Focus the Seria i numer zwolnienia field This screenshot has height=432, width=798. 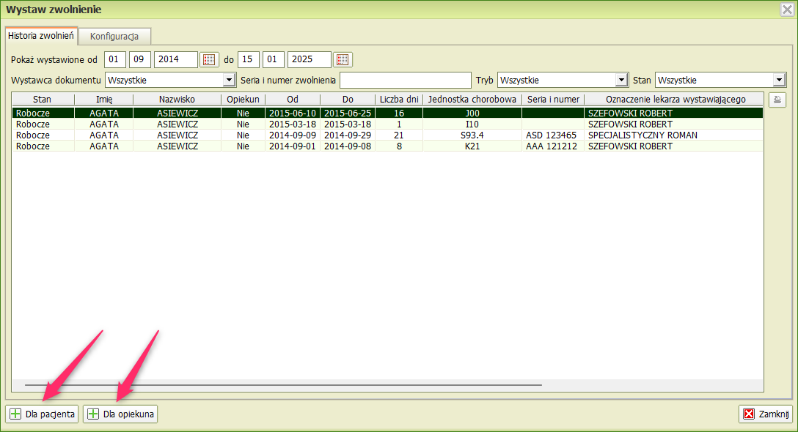pyautogui.click(x=405, y=80)
